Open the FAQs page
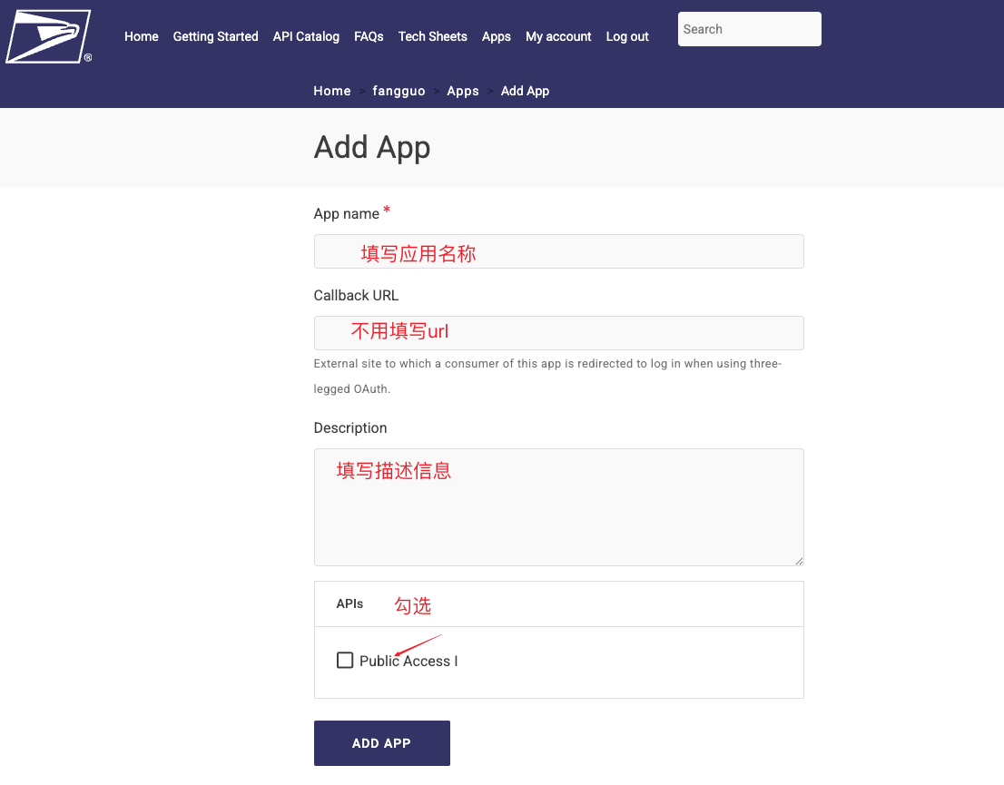The height and width of the screenshot is (785, 1004). pyautogui.click(x=369, y=36)
